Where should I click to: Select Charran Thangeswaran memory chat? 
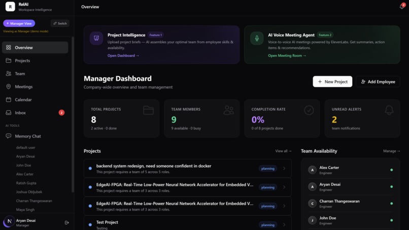click(x=34, y=201)
